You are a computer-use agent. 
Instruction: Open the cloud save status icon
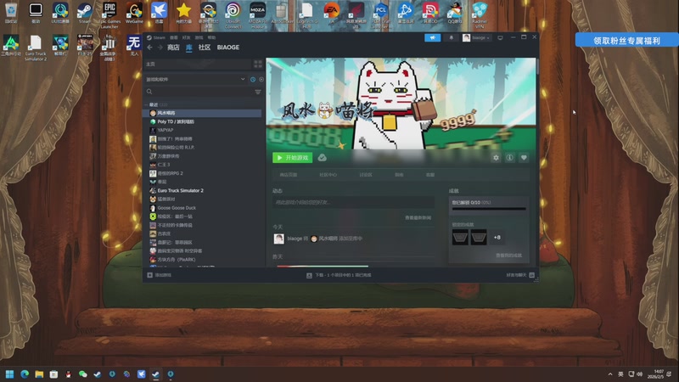click(x=323, y=158)
